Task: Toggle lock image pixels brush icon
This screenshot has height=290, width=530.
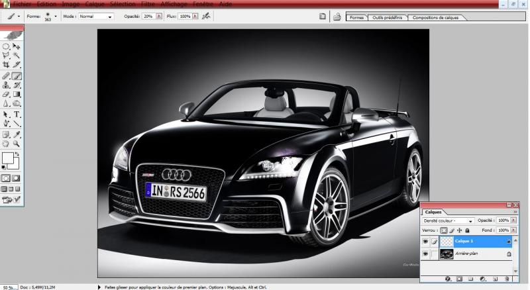Action: [452, 230]
